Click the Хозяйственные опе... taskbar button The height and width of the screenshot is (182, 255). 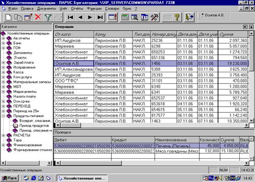click(82, 178)
